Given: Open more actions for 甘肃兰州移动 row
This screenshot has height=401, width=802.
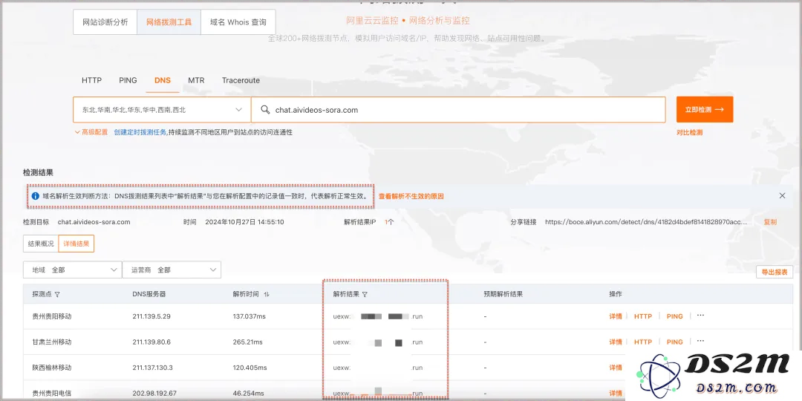Looking at the screenshot, I should [700, 341].
